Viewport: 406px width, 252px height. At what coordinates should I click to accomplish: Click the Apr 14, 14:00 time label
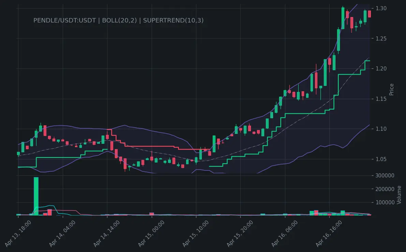point(106,234)
